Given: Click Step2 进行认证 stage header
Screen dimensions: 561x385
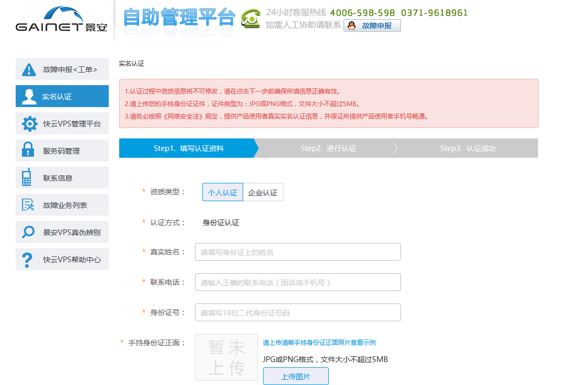Looking at the screenshot, I should [x=328, y=148].
